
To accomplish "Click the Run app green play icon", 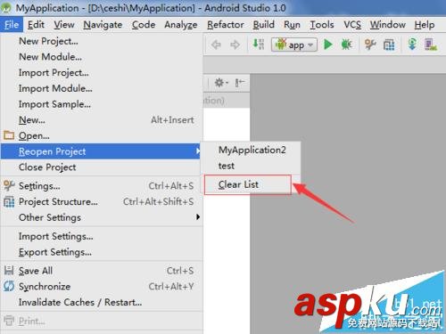I will [328, 45].
